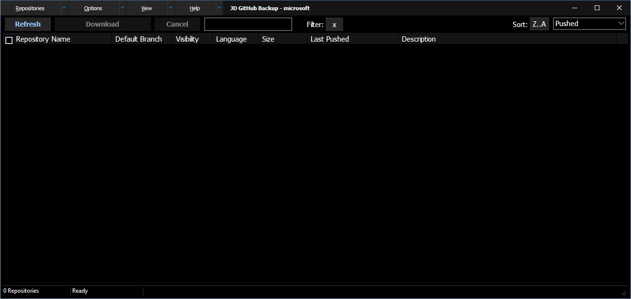Sort by Visibility column header
This screenshot has height=299, width=631.
[192, 39]
